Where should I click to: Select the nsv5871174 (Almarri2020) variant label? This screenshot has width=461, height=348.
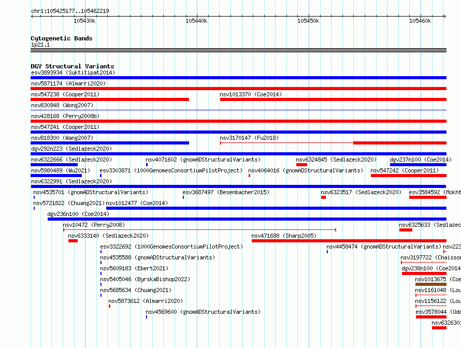68,83
